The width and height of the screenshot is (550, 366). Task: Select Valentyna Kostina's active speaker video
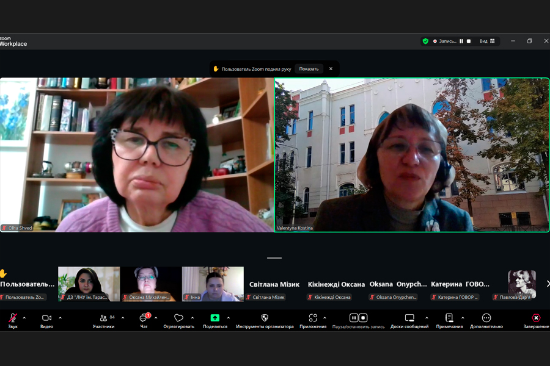tap(412, 155)
